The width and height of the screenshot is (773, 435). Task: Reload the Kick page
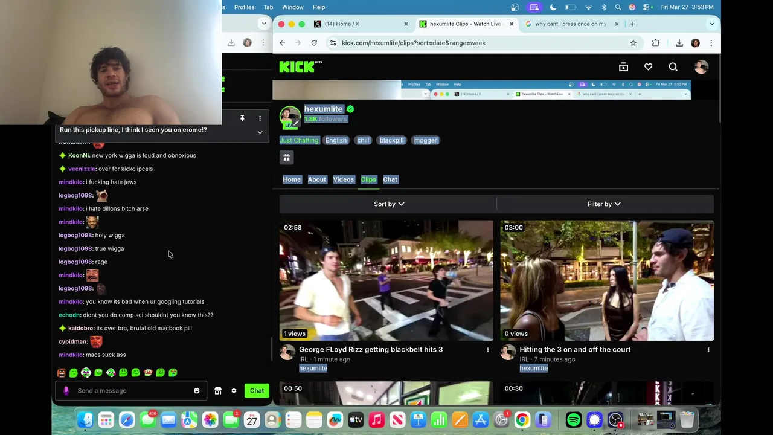[x=314, y=43]
